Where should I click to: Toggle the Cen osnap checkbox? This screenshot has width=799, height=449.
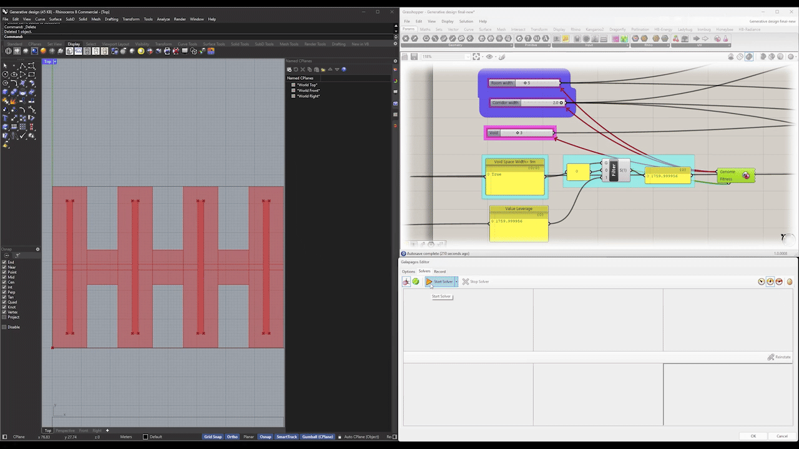[4, 282]
